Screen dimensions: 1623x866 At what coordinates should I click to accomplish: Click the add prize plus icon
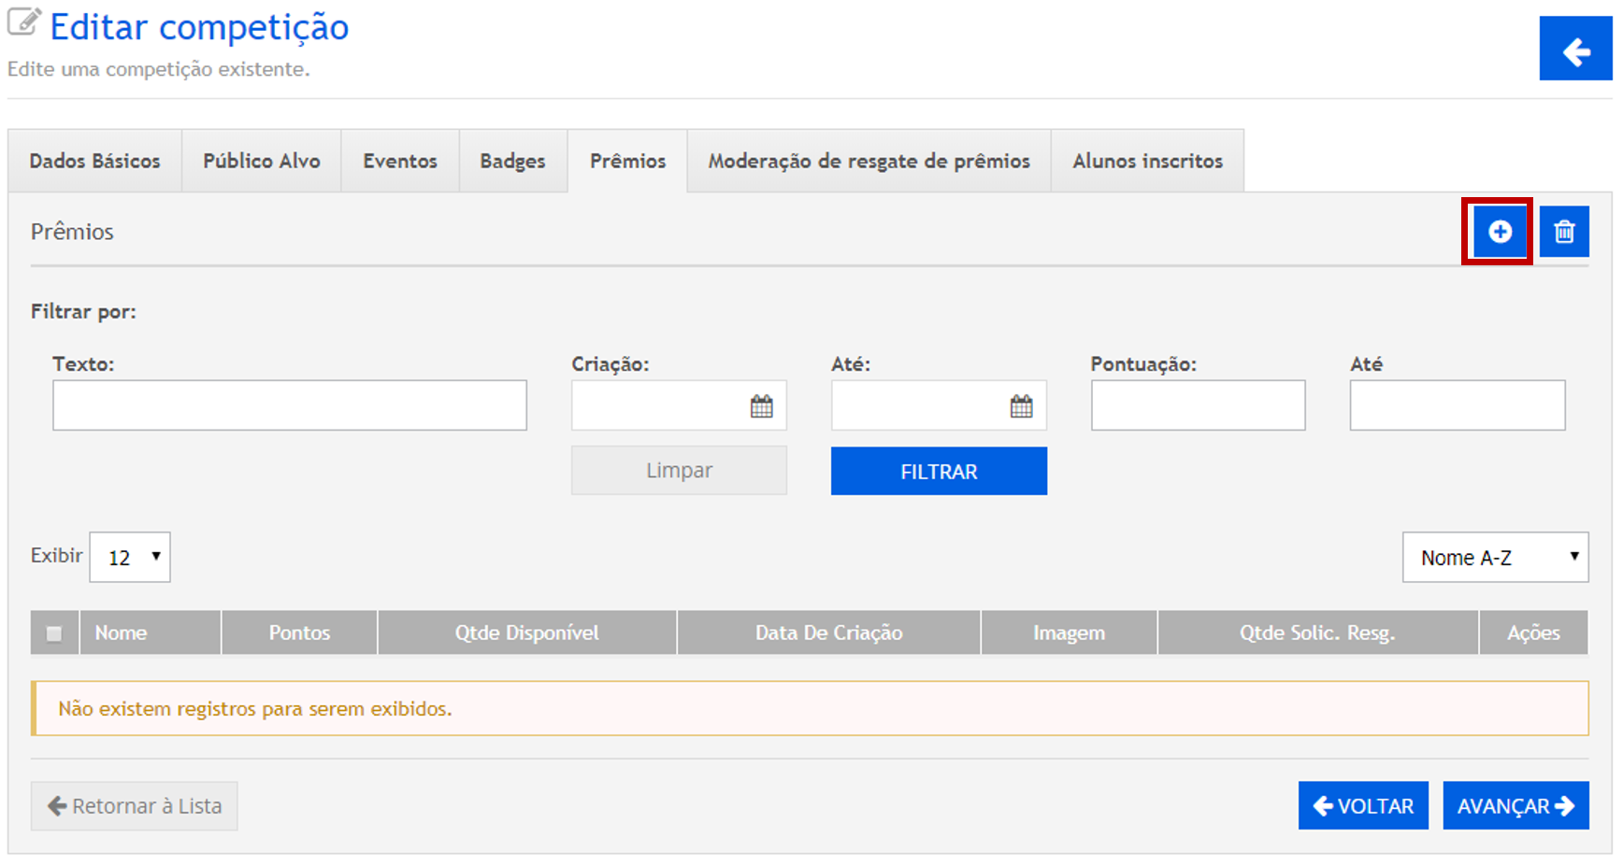tap(1499, 232)
